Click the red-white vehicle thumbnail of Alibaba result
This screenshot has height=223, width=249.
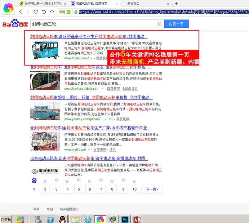[x=45, y=80]
